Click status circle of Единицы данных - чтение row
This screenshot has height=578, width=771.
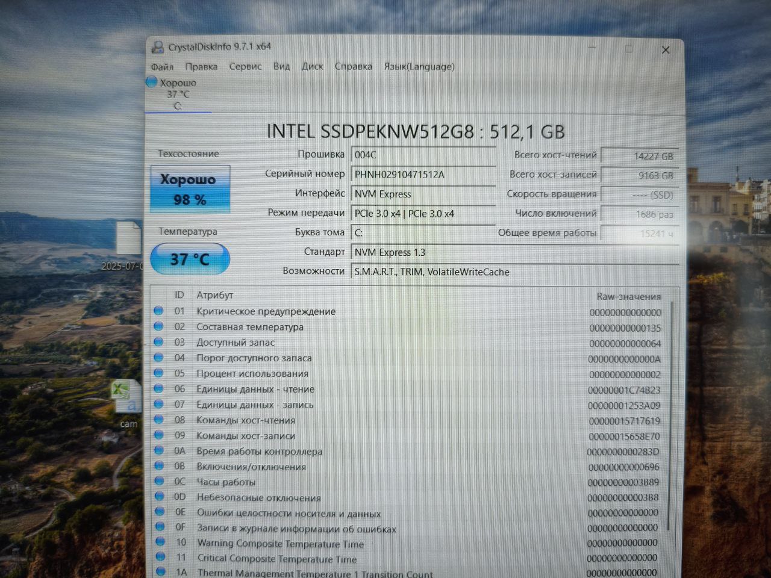coord(159,389)
